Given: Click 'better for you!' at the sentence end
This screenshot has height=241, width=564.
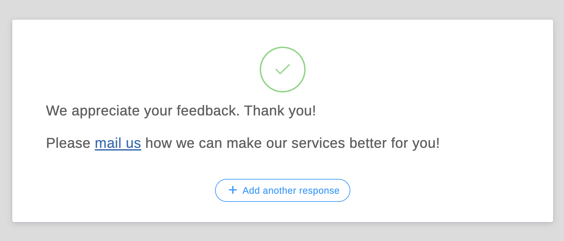Looking at the screenshot, I should click(x=394, y=143).
